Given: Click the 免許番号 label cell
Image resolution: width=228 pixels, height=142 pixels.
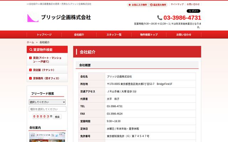Looking at the screenshot, I should tap(92, 136).
